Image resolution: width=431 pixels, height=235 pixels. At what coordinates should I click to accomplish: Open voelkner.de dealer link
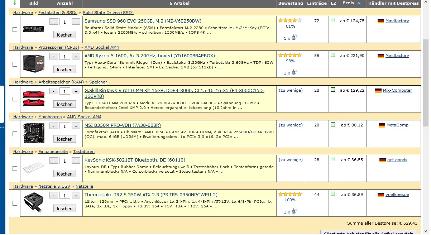tap(397, 195)
